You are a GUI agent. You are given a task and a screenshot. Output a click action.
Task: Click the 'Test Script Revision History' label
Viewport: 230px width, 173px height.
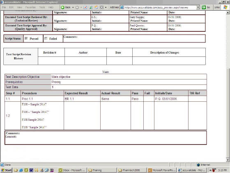[x=18, y=56]
